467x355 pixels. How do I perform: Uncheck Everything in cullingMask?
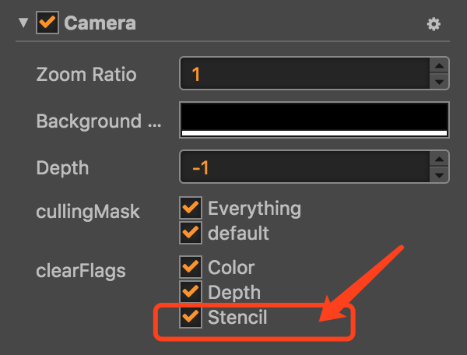pos(190,208)
